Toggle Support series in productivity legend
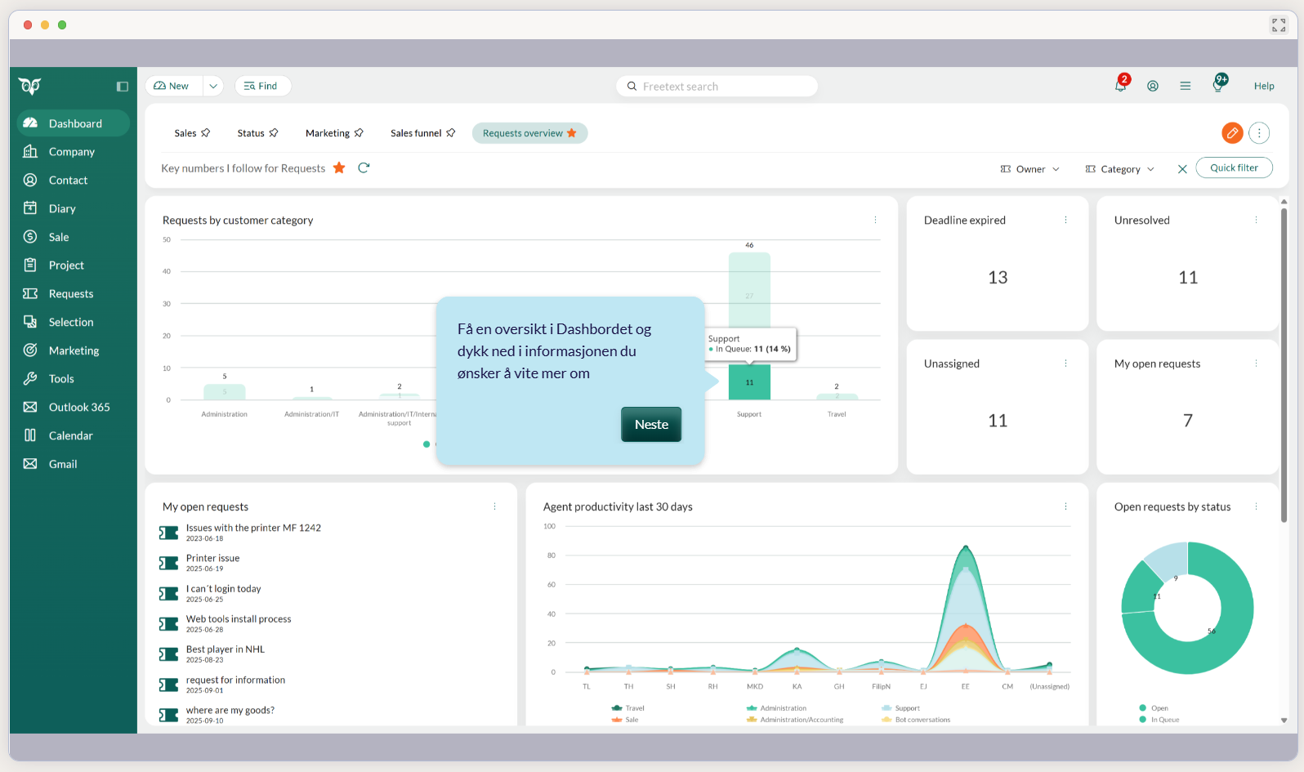Screen dimensions: 1304x772 (900, 708)
